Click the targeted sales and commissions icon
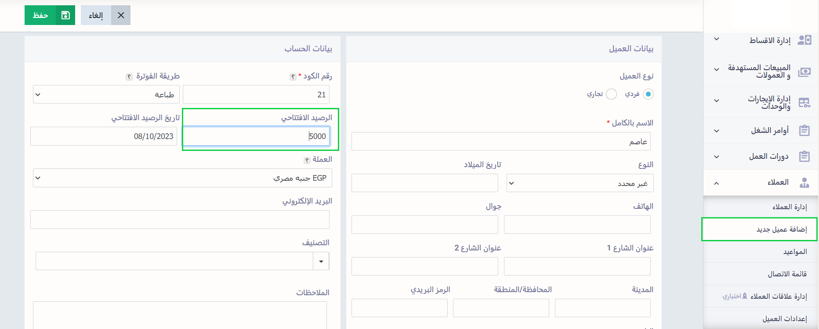The height and width of the screenshot is (329, 819). [x=804, y=72]
